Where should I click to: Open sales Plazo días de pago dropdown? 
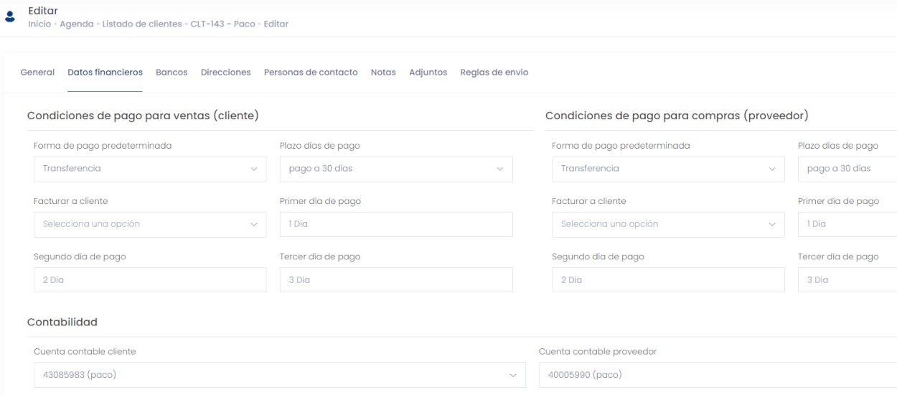[x=395, y=169]
